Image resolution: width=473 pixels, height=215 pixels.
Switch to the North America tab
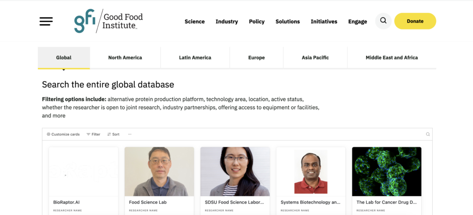point(125,58)
